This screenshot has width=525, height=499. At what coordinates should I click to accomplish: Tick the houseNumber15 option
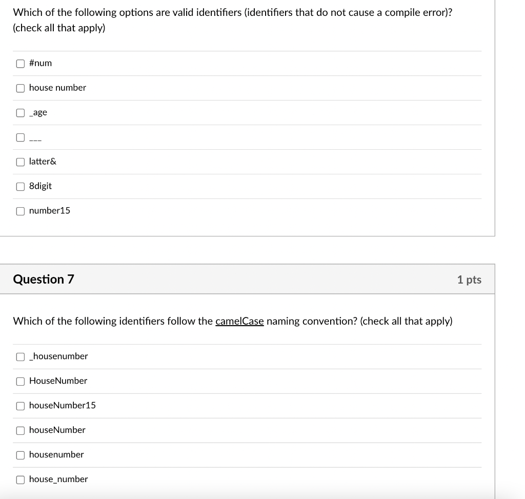coord(20,405)
